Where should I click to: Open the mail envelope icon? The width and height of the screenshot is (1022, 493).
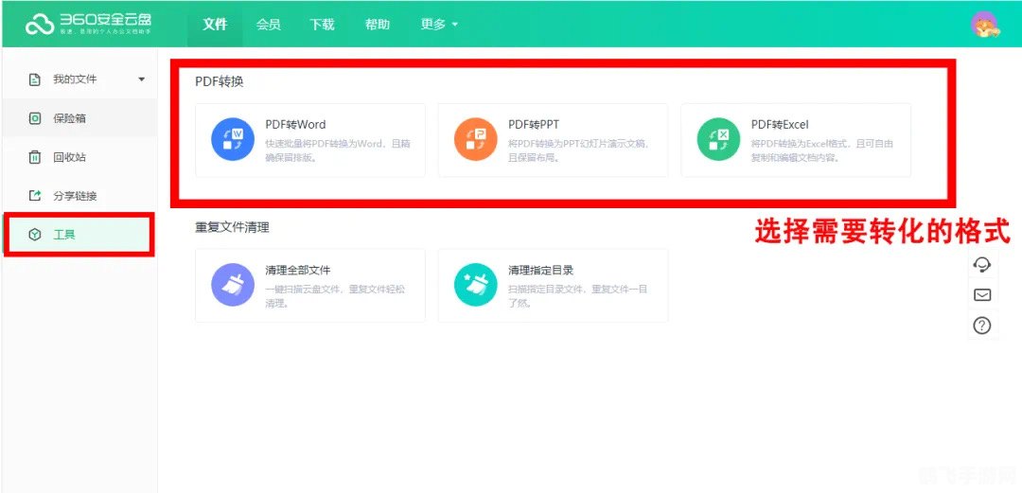click(982, 294)
